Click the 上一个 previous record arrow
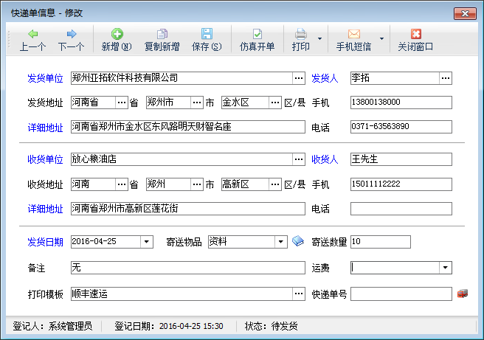484x340 pixels. click(32, 34)
